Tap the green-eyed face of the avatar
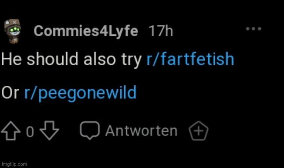 pyautogui.click(x=14, y=31)
